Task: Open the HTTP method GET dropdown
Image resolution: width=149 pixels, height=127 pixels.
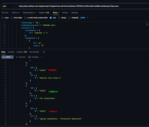Action: (x=8, y=6)
